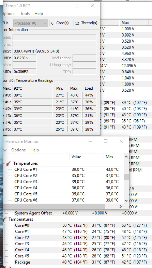Close the Hardware Monitor window
The height and width of the screenshot is (268, 152).
click(121, 141)
